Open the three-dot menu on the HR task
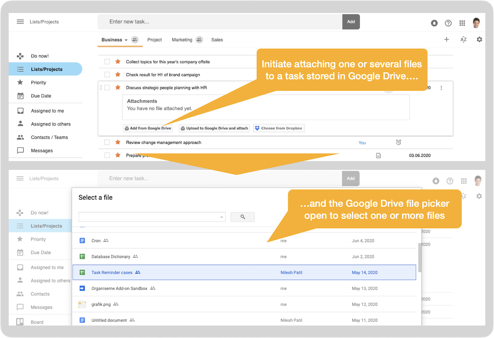Viewport: 494px width, 338px height. click(441, 88)
